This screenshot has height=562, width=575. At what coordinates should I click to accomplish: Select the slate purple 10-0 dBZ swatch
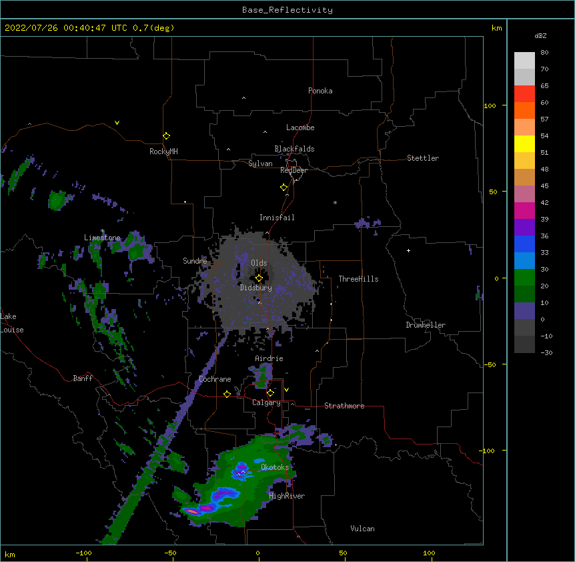tap(524, 311)
